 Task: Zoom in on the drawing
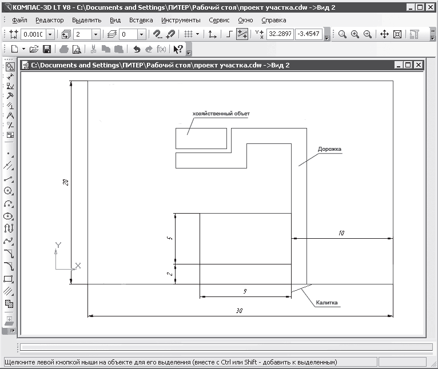355,34
